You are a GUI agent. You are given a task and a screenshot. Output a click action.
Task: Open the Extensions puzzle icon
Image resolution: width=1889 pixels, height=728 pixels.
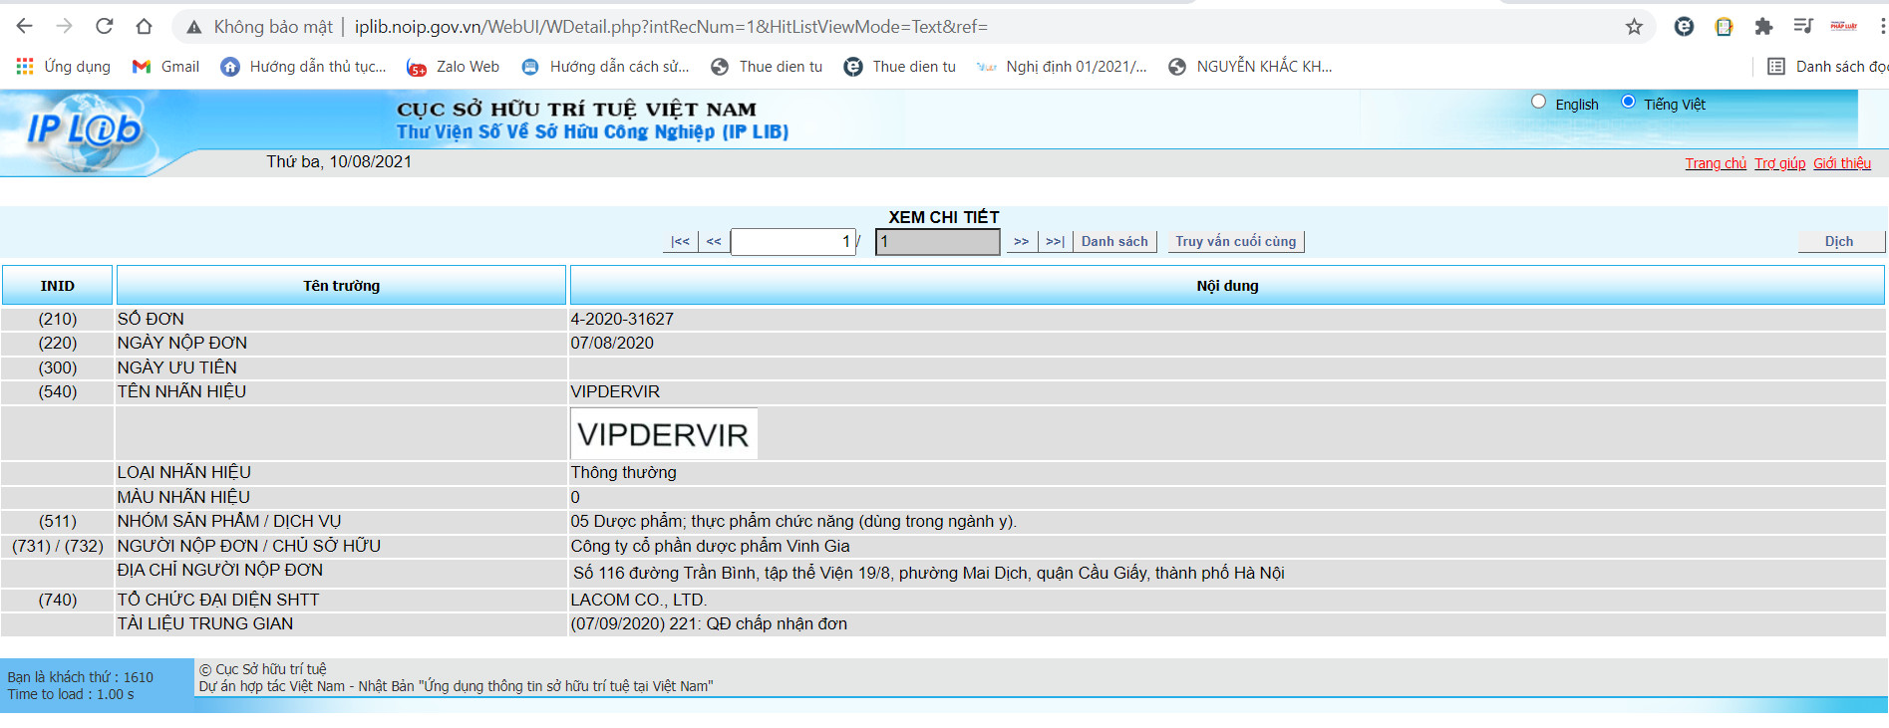[x=1763, y=27]
